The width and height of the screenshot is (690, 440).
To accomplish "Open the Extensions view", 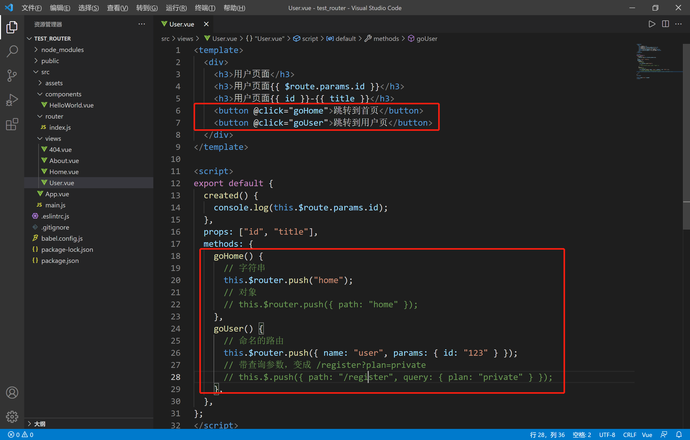I will point(12,124).
